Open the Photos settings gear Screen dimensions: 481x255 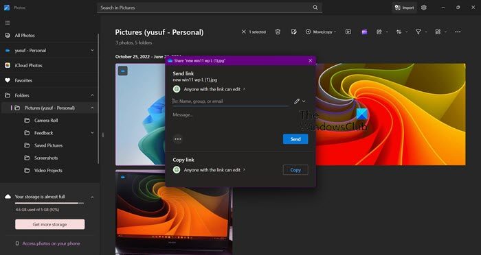click(x=424, y=8)
